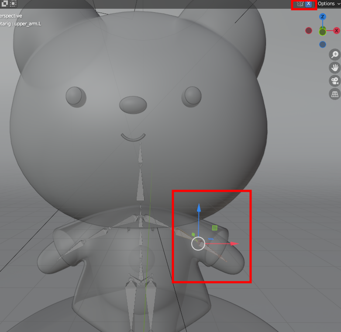This screenshot has height=332, width=341.
Task: Click the overlapping squares selection mode icon
Action: pos(4,3)
